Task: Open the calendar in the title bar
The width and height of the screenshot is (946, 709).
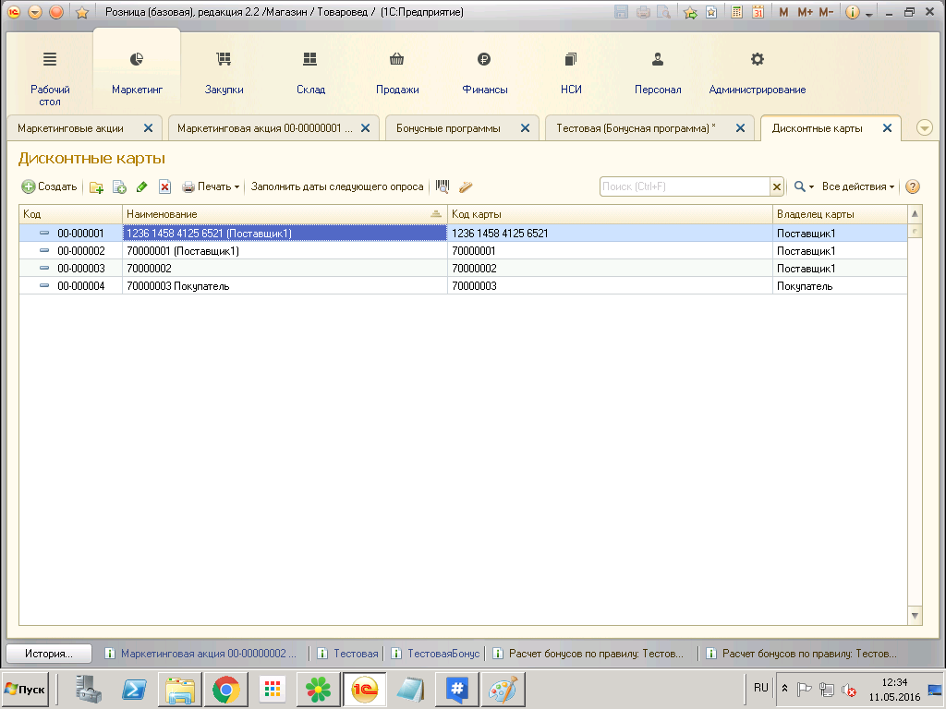Action: point(758,12)
